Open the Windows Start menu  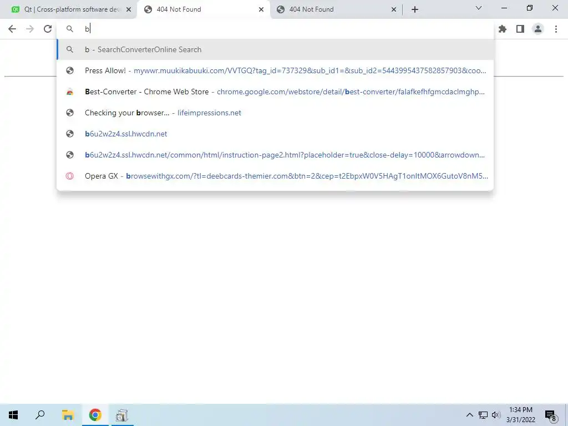tap(13, 415)
